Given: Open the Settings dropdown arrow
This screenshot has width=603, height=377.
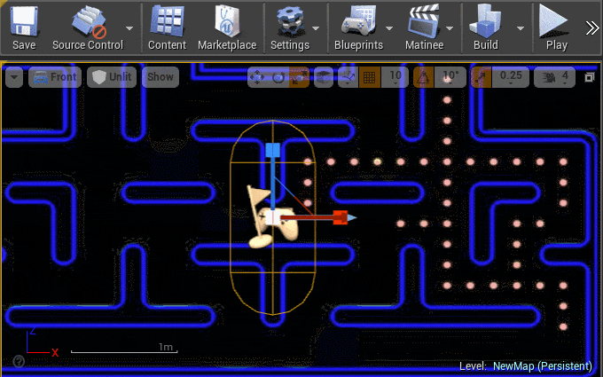Looking at the screenshot, I should pyautogui.click(x=316, y=28).
